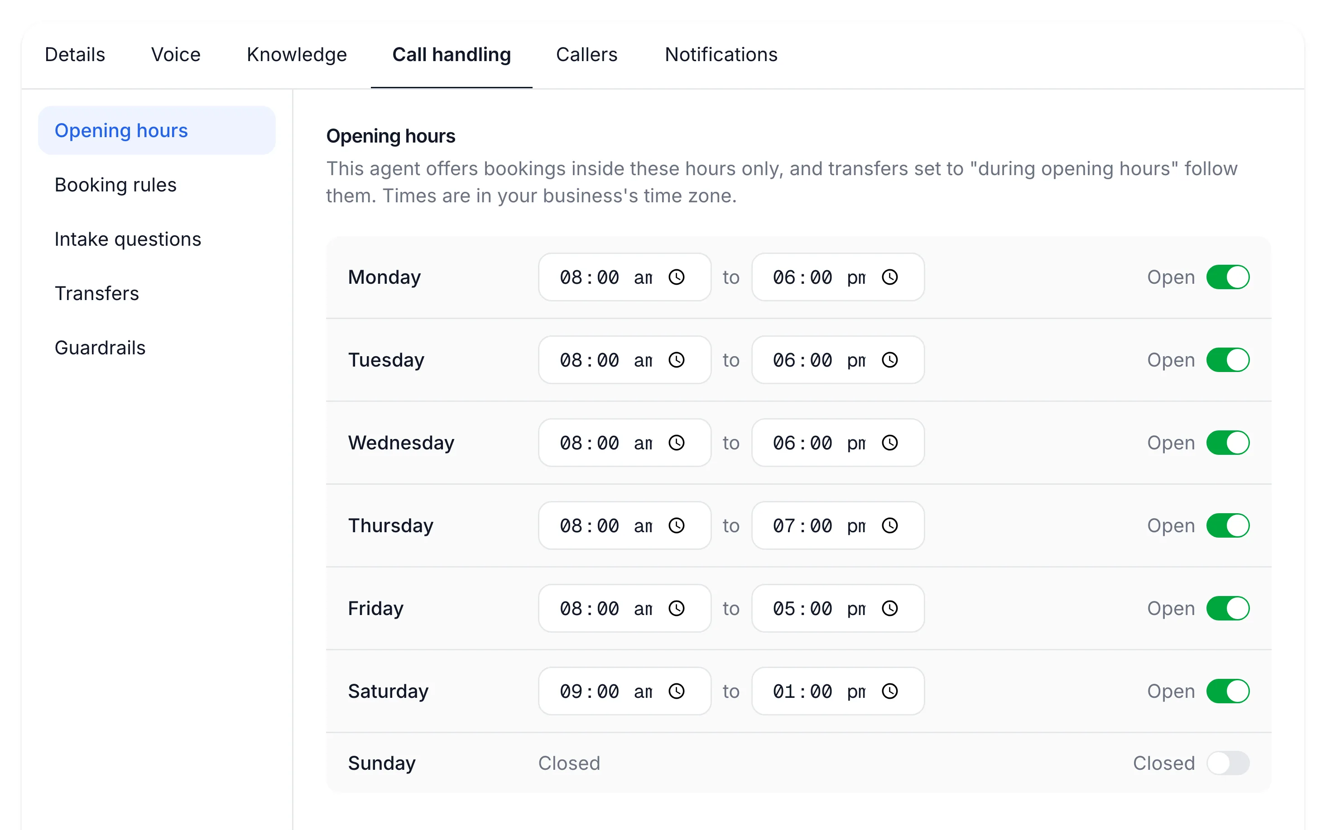The image size is (1326, 830).
Task: Open the clock picker for Wednesday start time
Action: point(676,443)
